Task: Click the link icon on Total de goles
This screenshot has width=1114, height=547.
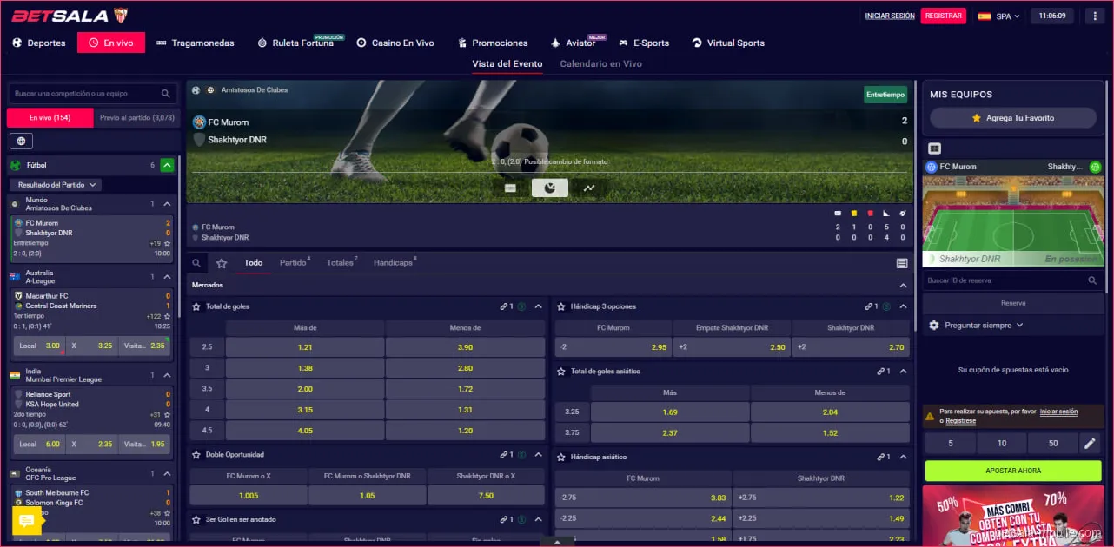Action: (x=505, y=306)
